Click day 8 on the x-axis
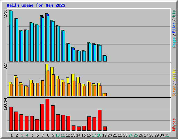 48,135
